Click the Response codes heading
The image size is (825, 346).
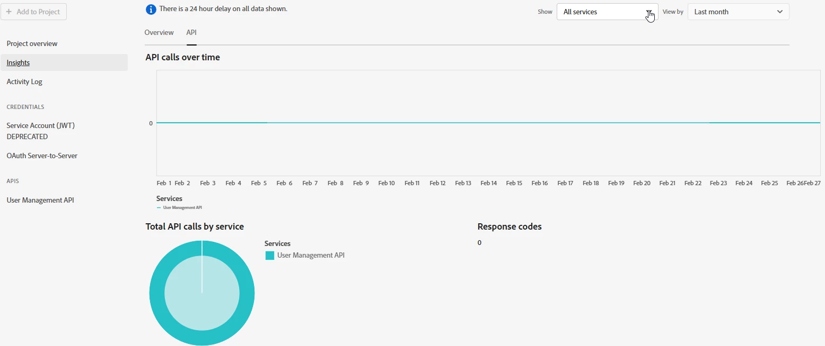coord(510,226)
